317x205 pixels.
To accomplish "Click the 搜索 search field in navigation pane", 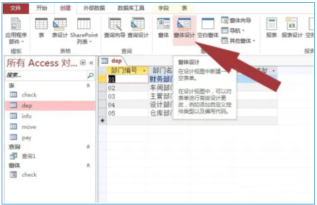I will point(46,75).
